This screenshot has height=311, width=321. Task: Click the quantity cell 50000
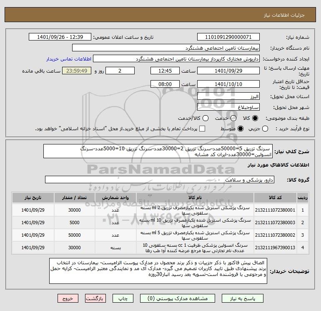pyautogui.click(x=74, y=235)
